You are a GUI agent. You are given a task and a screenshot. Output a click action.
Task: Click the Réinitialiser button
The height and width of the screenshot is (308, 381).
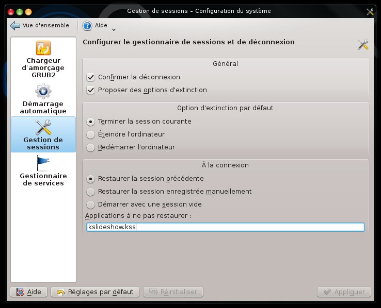[173, 292]
